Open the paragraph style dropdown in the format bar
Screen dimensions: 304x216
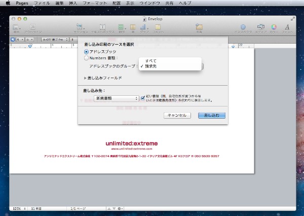20,40
